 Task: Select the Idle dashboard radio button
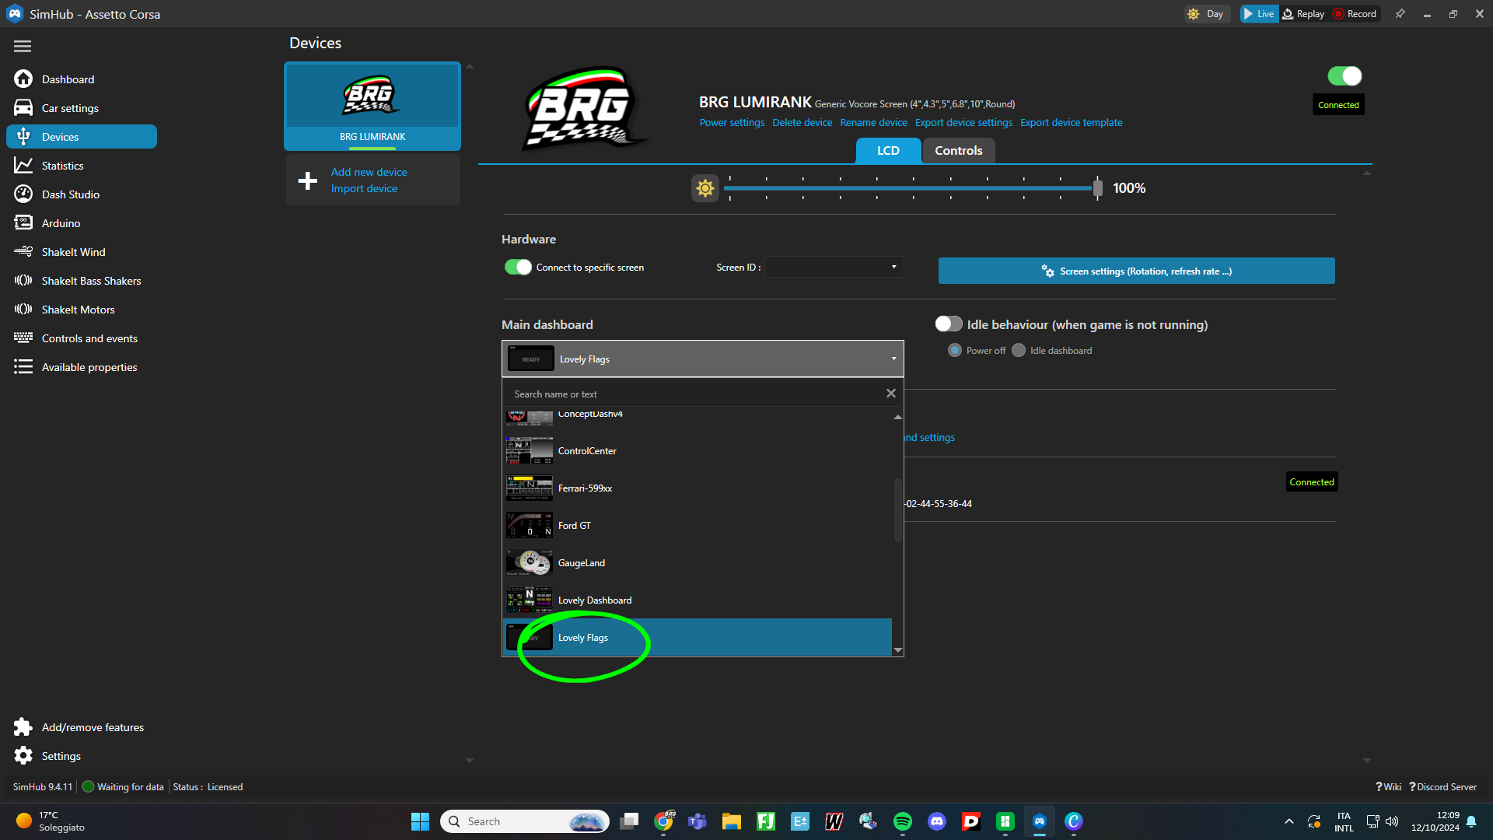[1019, 351]
